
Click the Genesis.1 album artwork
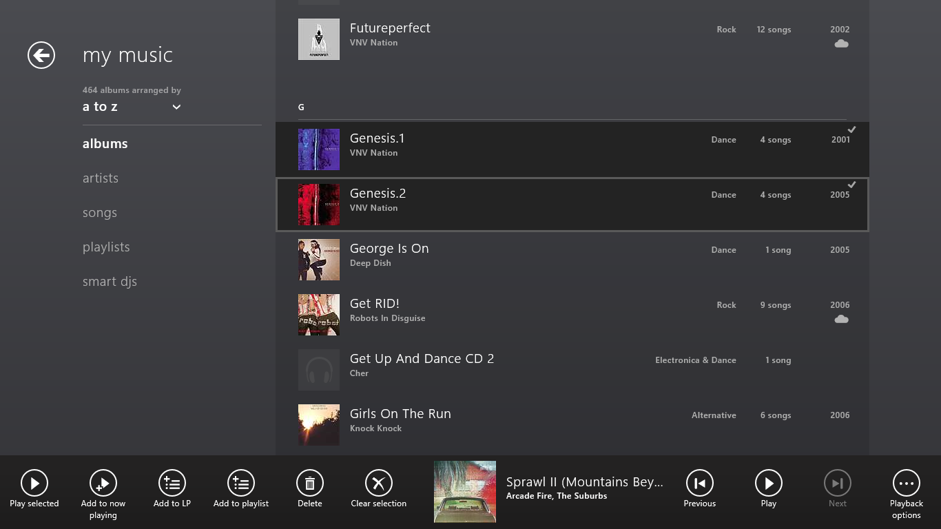pyautogui.click(x=319, y=149)
